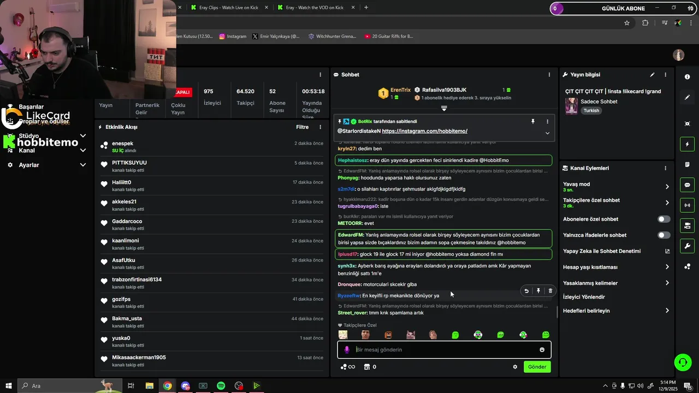Click the camera icon in right sidebar

pos(687,225)
